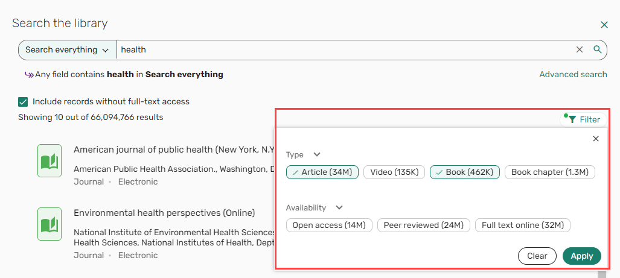This screenshot has height=278, width=620.
Task: Open the Environmental health perspectives book icon
Action: (50, 224)
